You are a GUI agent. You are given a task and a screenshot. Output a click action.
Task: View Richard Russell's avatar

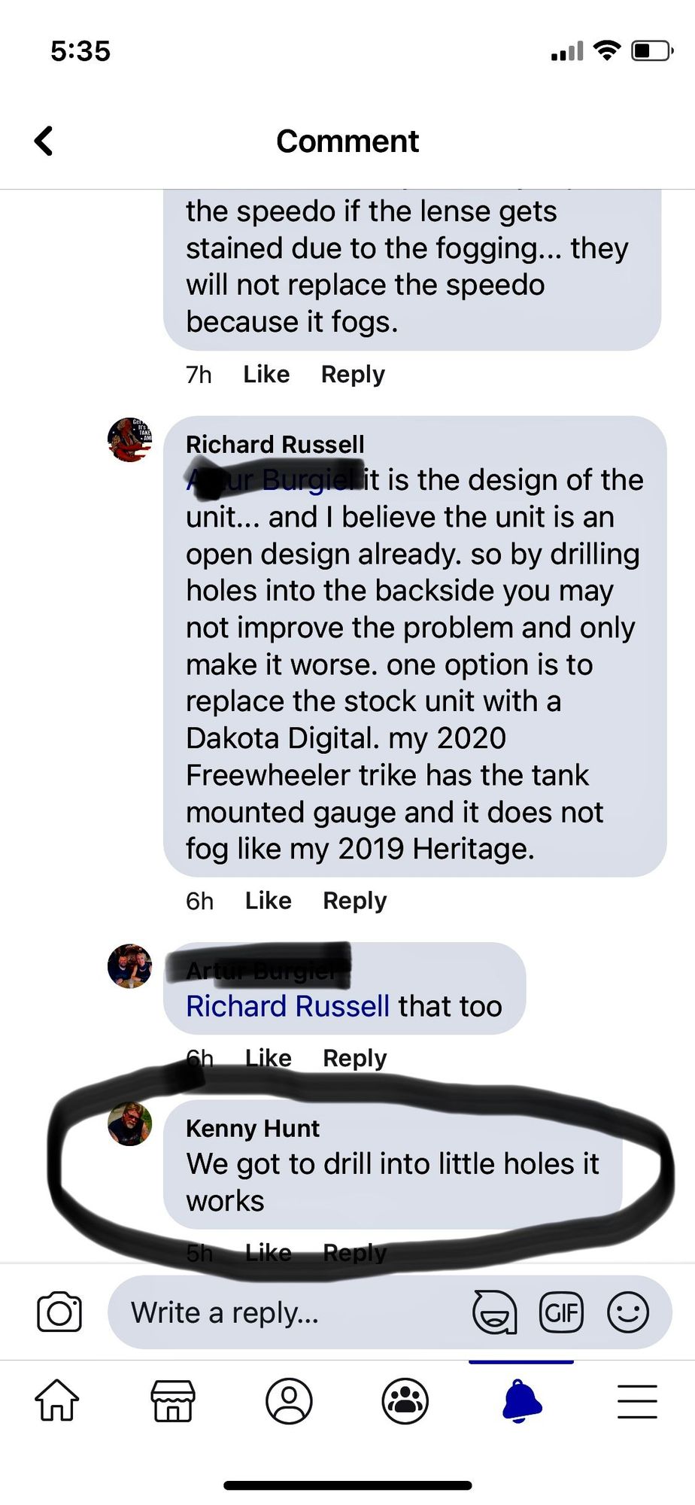(x=130, y=439)
